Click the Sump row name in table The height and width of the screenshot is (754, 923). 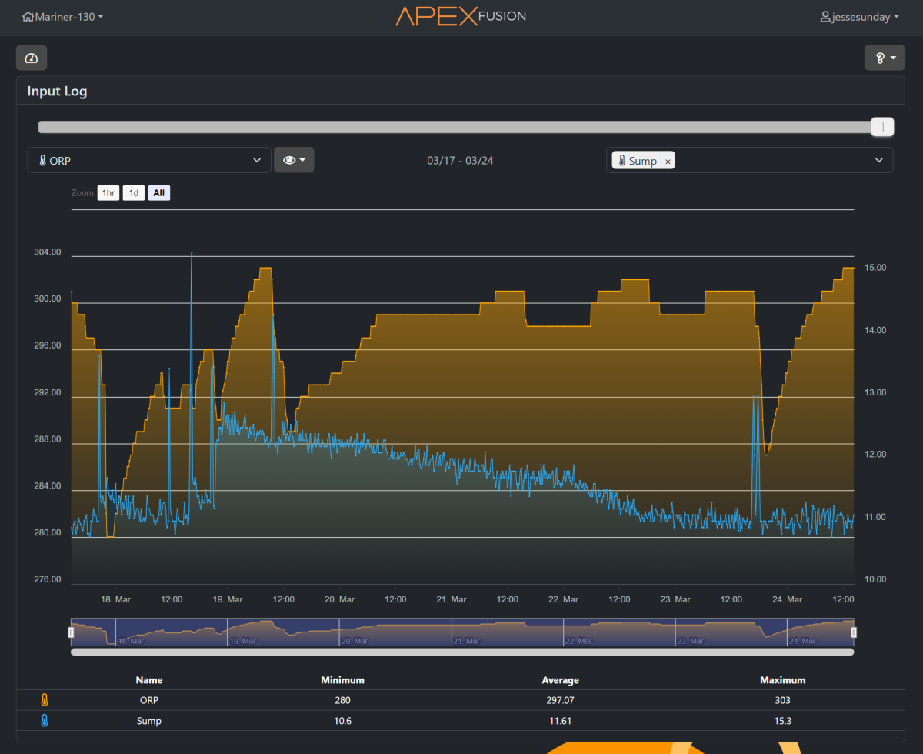point(149,721)
